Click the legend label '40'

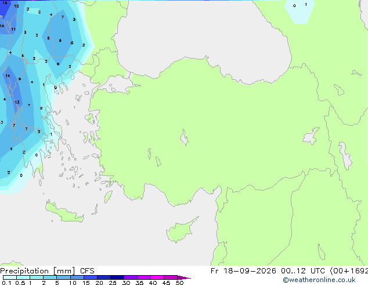click(x=153, y=283)
